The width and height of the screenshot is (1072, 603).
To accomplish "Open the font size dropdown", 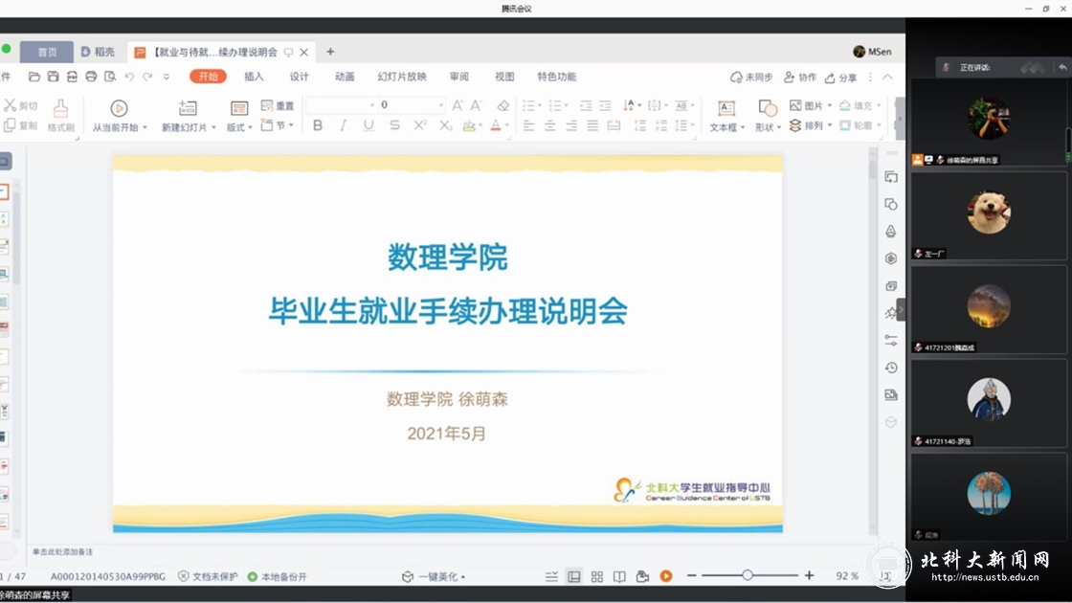I will [x=441, y=105].
